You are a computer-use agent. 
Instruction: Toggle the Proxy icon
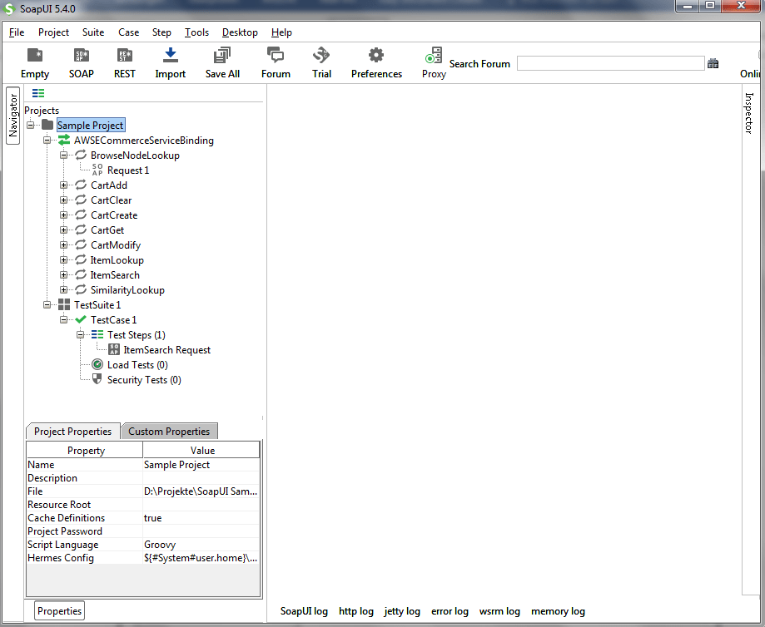pos(434,56)
